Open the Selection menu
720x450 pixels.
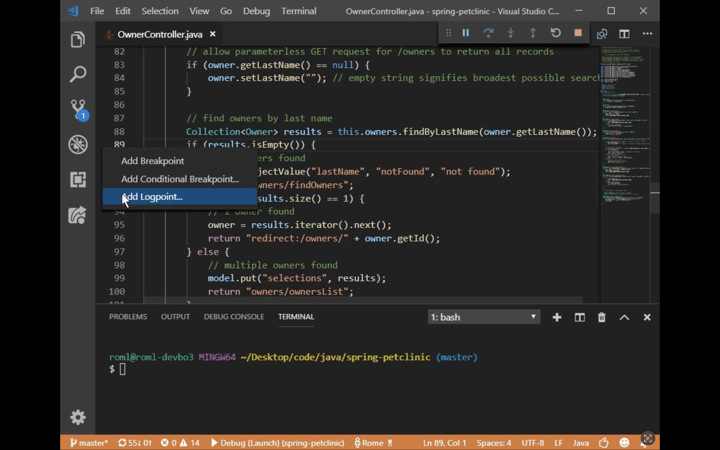[160, 11]
